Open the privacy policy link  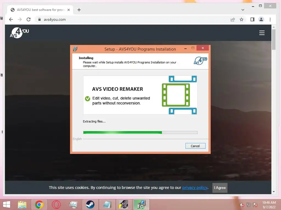click(195, 188)
